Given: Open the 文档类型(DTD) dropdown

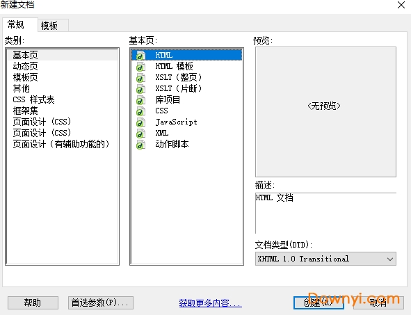Looking at the screenshot, I should tap(325, 259).
